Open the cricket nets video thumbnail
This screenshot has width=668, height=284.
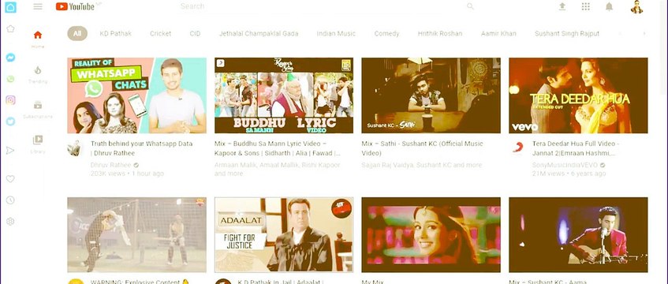[136, 235]
